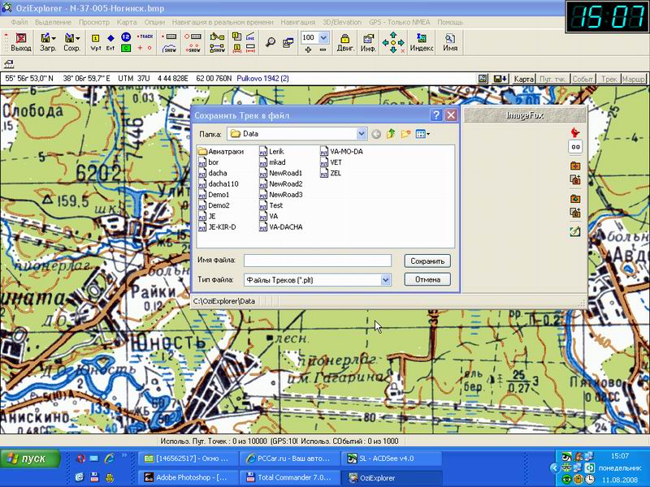The height and width of the screenshot is (487, 650).
Task: Click the Up One Level folder icon
Action: [391, 133]
